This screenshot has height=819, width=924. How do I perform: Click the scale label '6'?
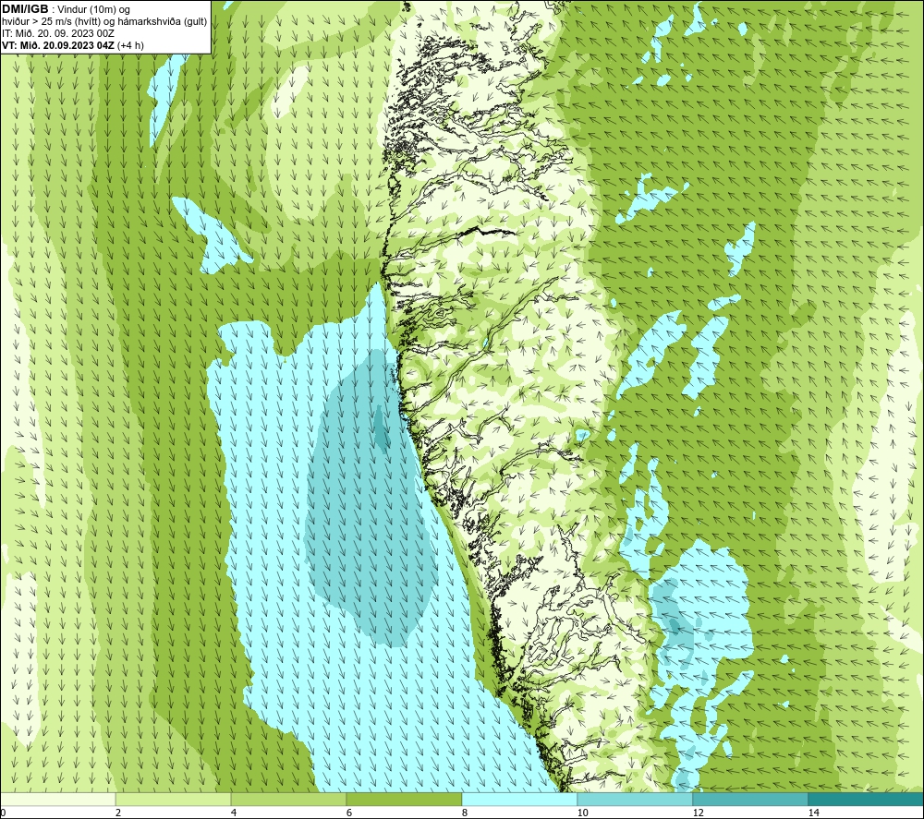tap(349, 813)
